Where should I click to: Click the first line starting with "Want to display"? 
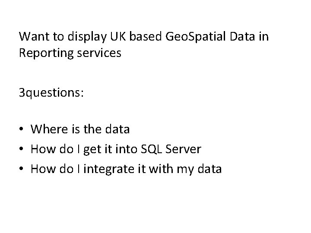pos(143,37)
